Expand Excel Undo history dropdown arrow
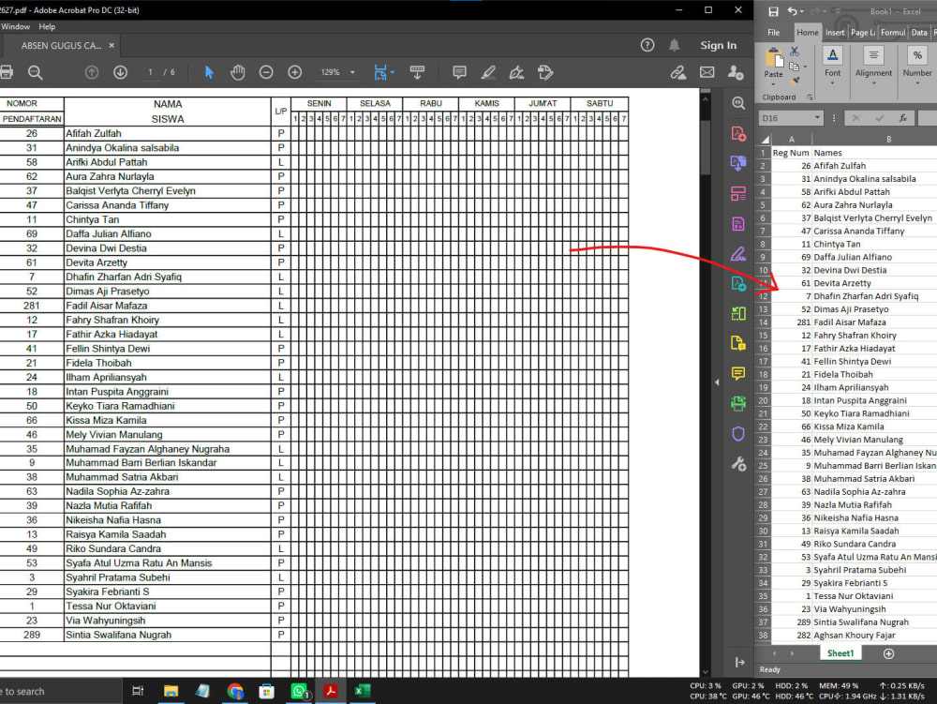Image resolution: width=937 pixels, height=704 pixels. [804, 11]
